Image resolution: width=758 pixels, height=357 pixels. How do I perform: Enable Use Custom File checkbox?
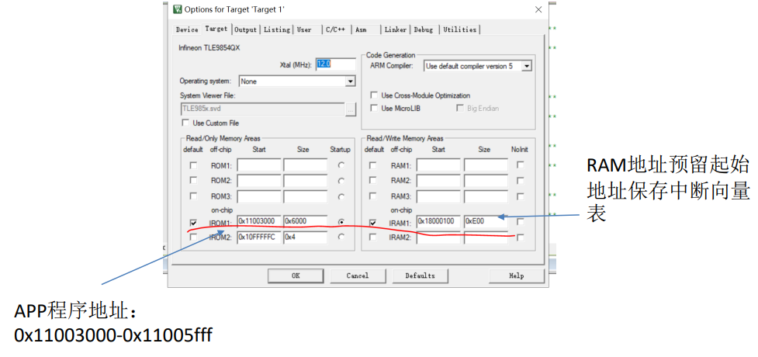coord(185,123)
